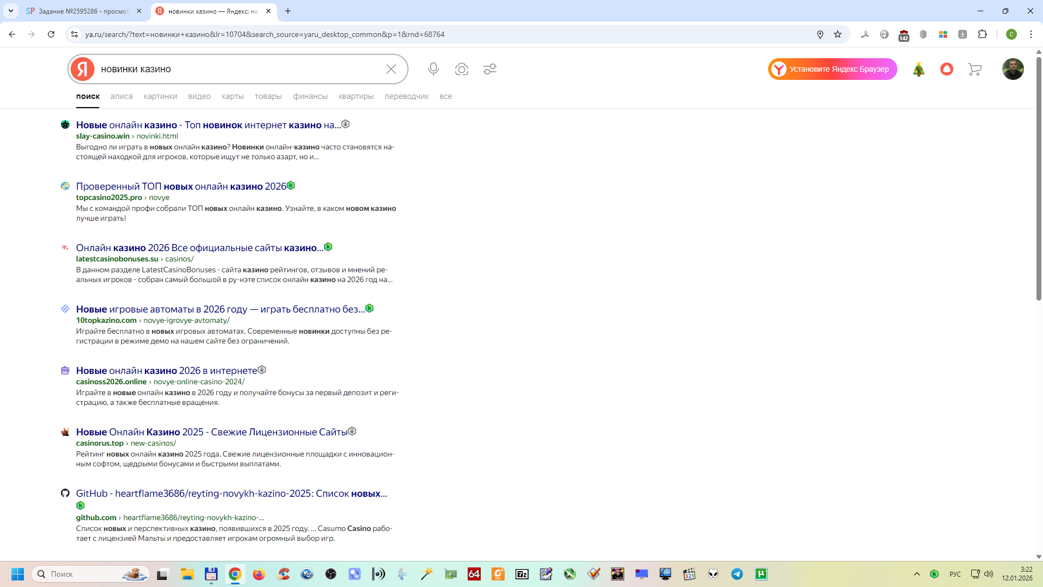Bookmark this page with star icon
The width and height of the screenshot is (1043, 587).
[838, 34]
